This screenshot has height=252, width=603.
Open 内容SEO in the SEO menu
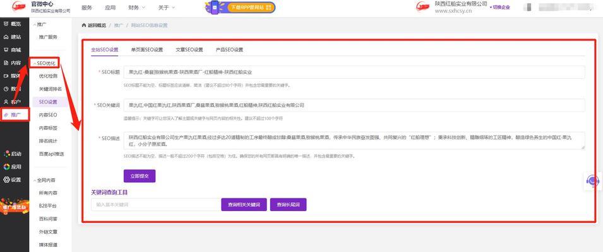48,115
